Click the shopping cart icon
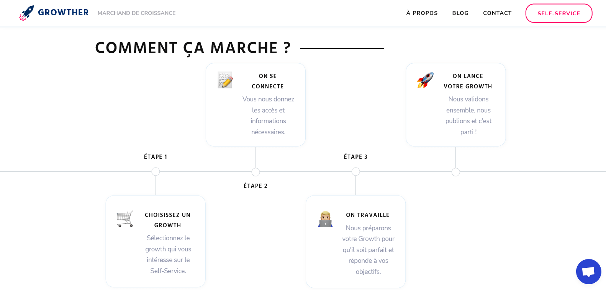Image resolution: width=606 pixels, height=290 pixels. point(125,219)
